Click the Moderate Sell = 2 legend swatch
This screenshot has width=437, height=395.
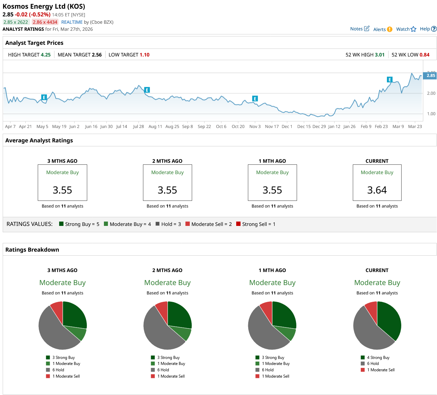(187, 224)
